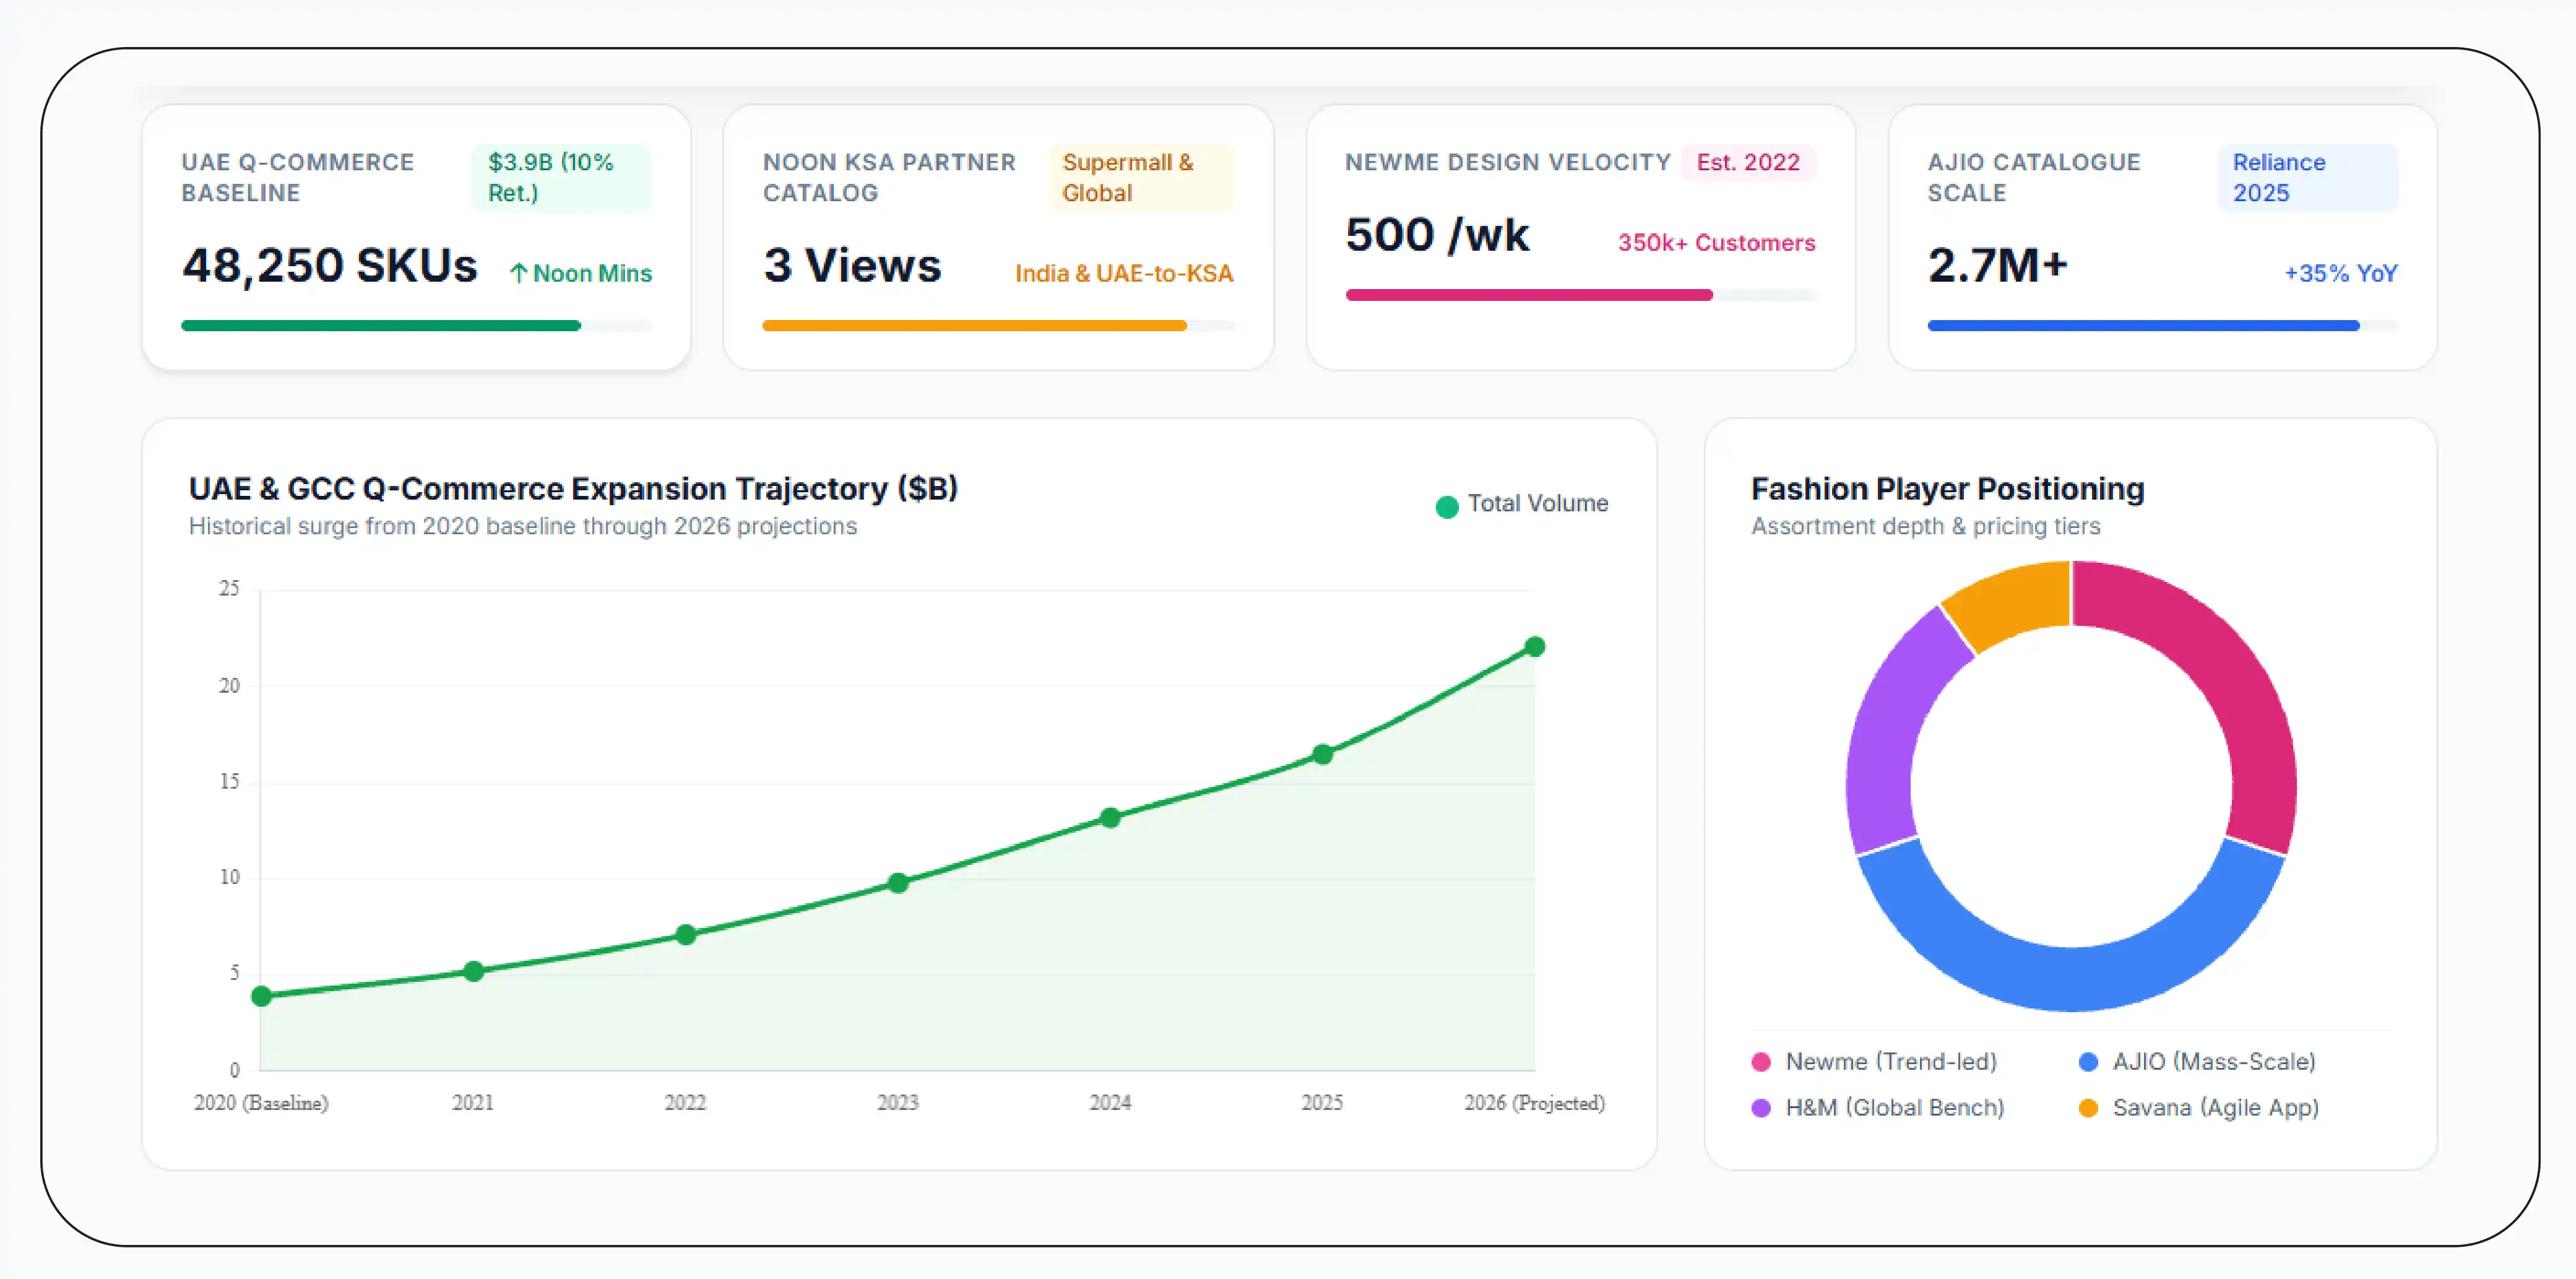
Task: Click the '500 /wk' value
Action: click(1437, 236)
